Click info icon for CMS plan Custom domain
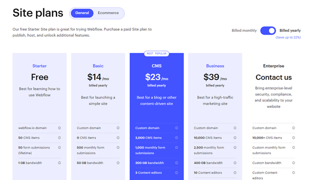This screenshot has width=313, height=180. pos(176,128)
